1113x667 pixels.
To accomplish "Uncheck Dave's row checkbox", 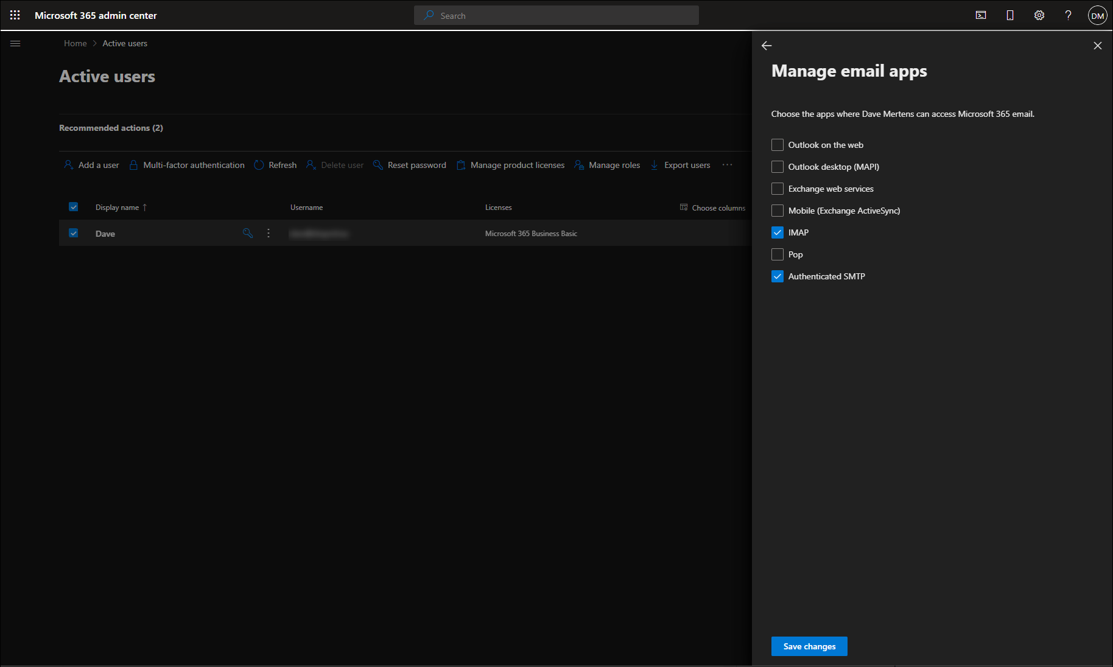I will click(x=74, y=233).
